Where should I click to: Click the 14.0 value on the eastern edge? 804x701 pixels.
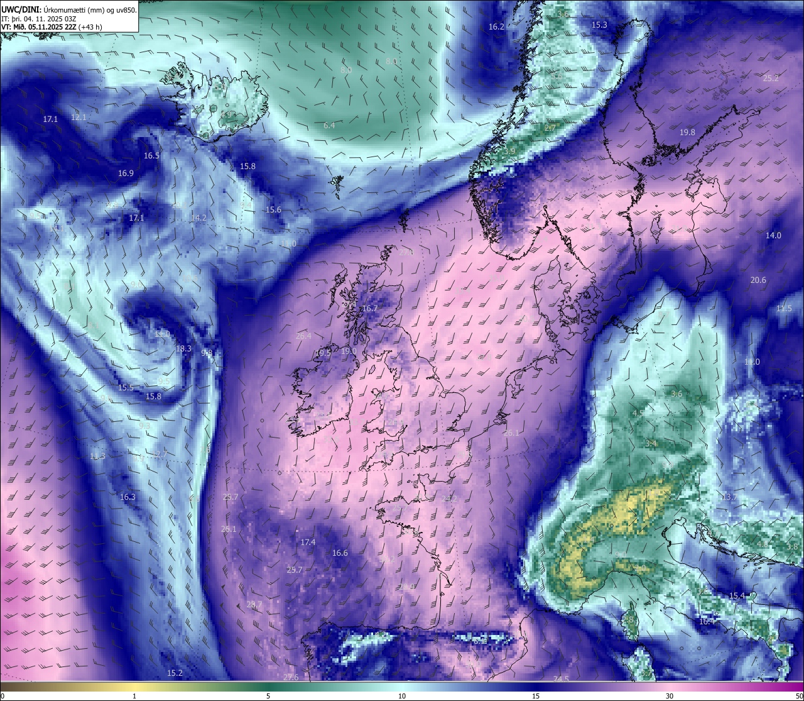773,235
